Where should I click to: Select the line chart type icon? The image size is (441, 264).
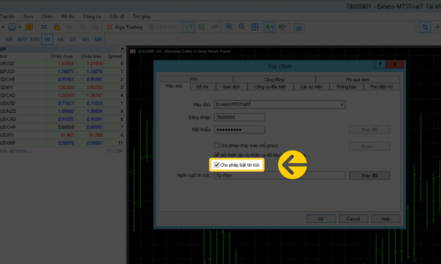click(214, 27)
